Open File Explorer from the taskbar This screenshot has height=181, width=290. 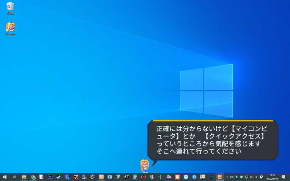point(24,177)
